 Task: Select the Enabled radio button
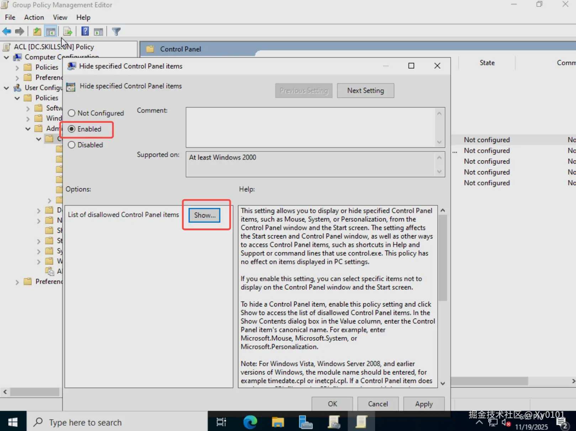click(72, 129)
